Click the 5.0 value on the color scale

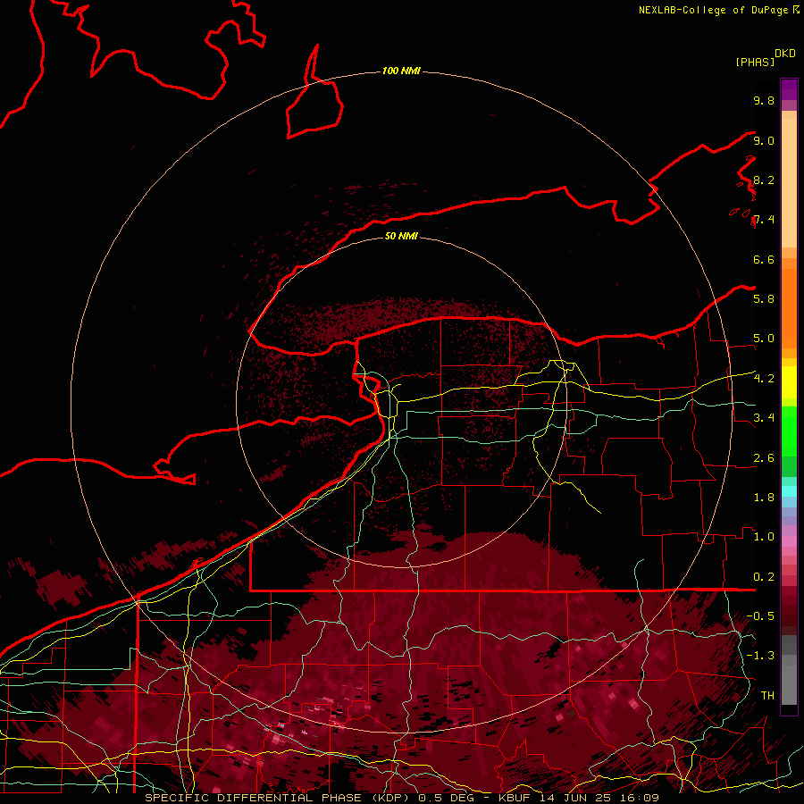pos(764,339)
